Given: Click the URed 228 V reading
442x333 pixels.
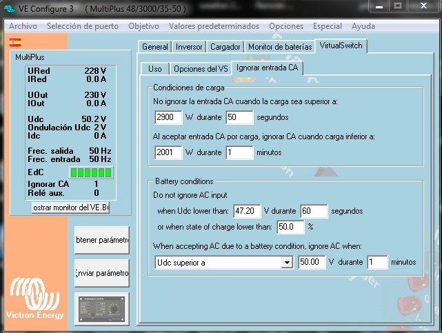Looking at the screenshot, I should [67, 71].
